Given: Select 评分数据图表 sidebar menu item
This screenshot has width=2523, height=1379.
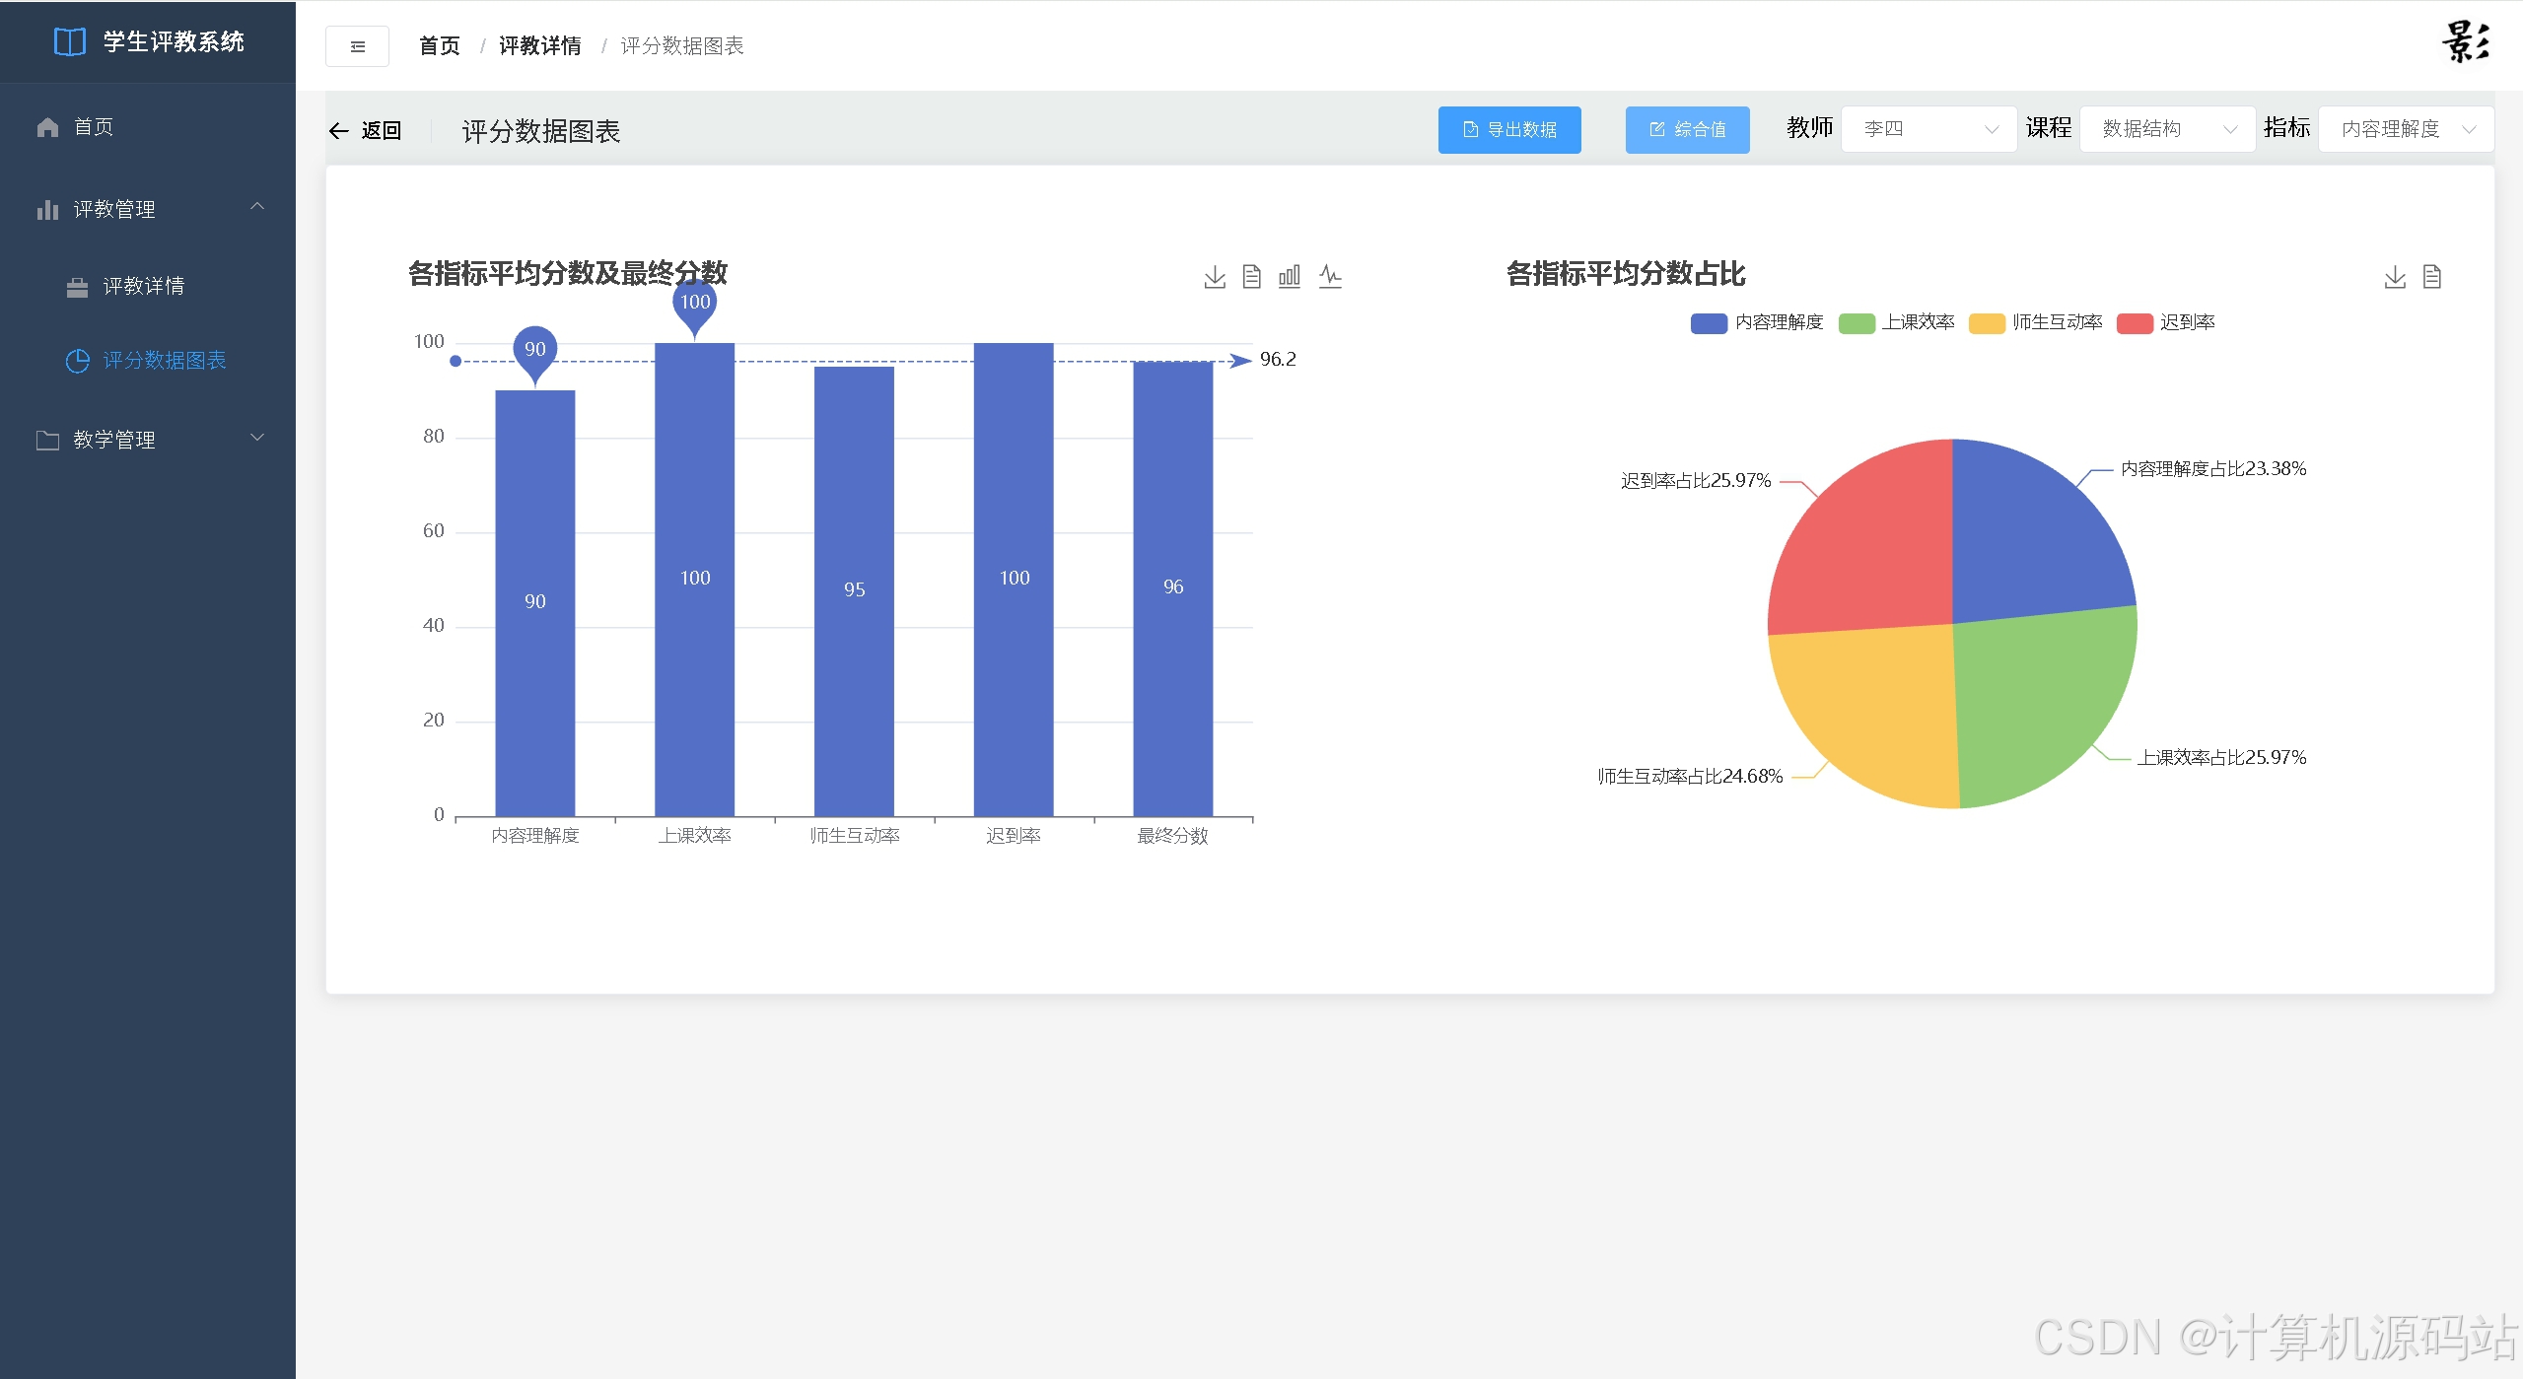Looking at the screenshot, I should point(148,361).
